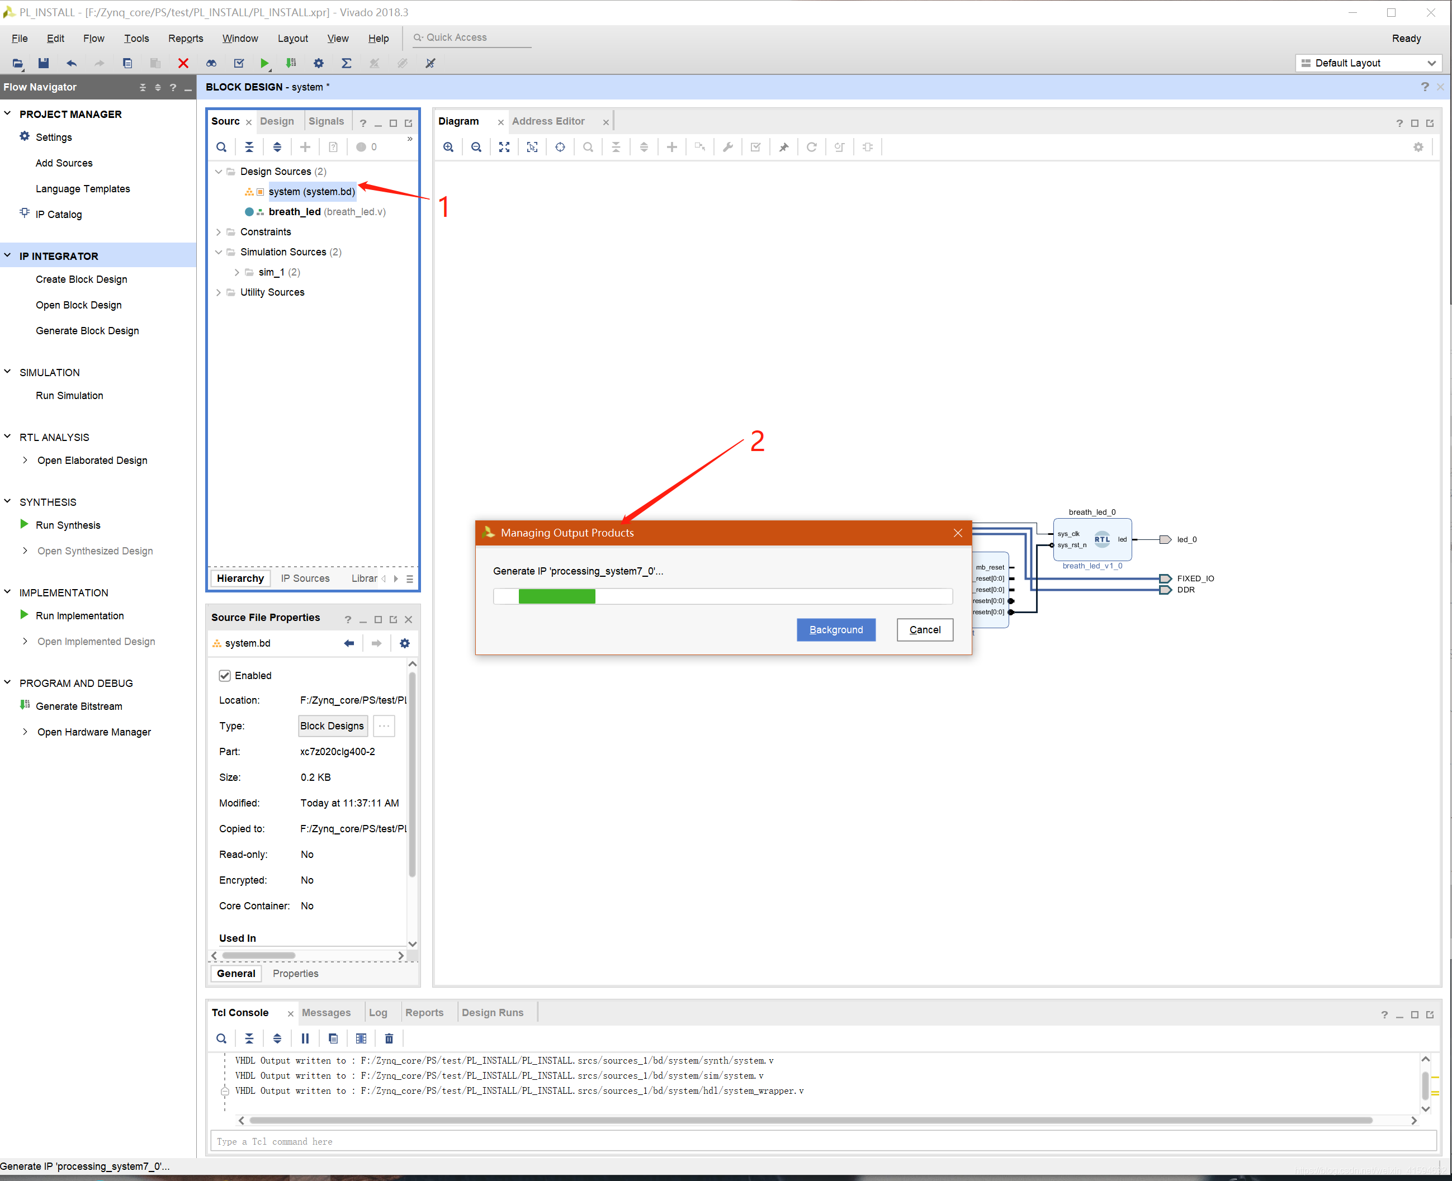
Task: Click the green progress bar
Action: click(556, 596)
